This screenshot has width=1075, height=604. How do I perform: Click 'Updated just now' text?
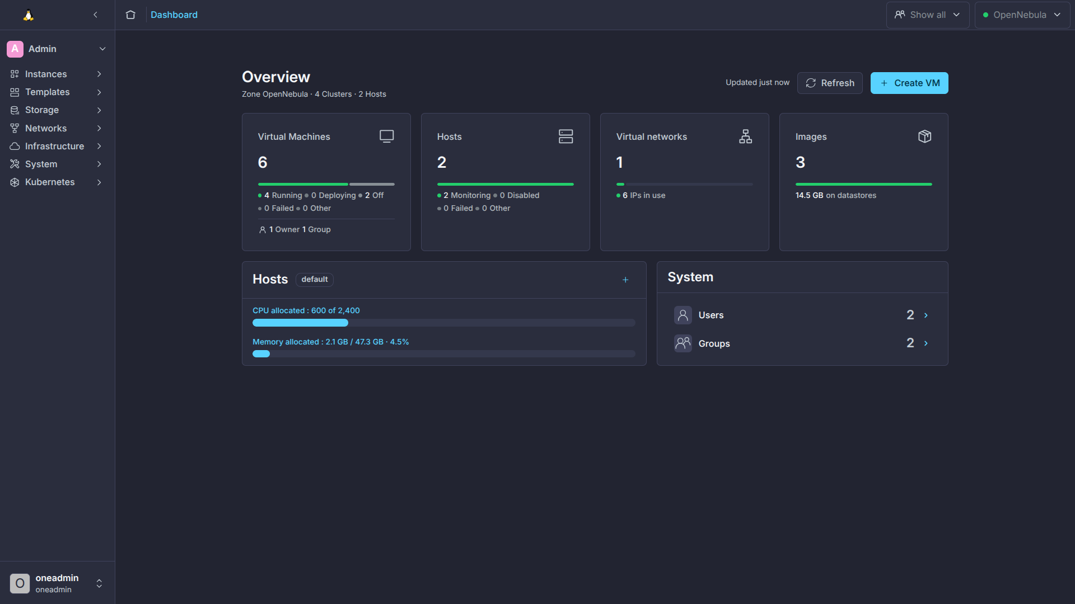758,83
